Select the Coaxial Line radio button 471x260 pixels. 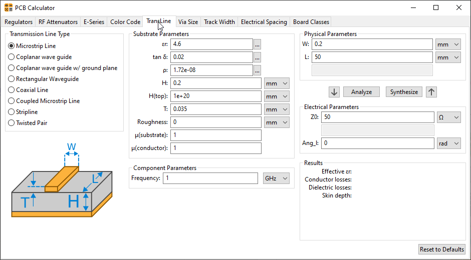pyautogui.click(x=12, y=90)
